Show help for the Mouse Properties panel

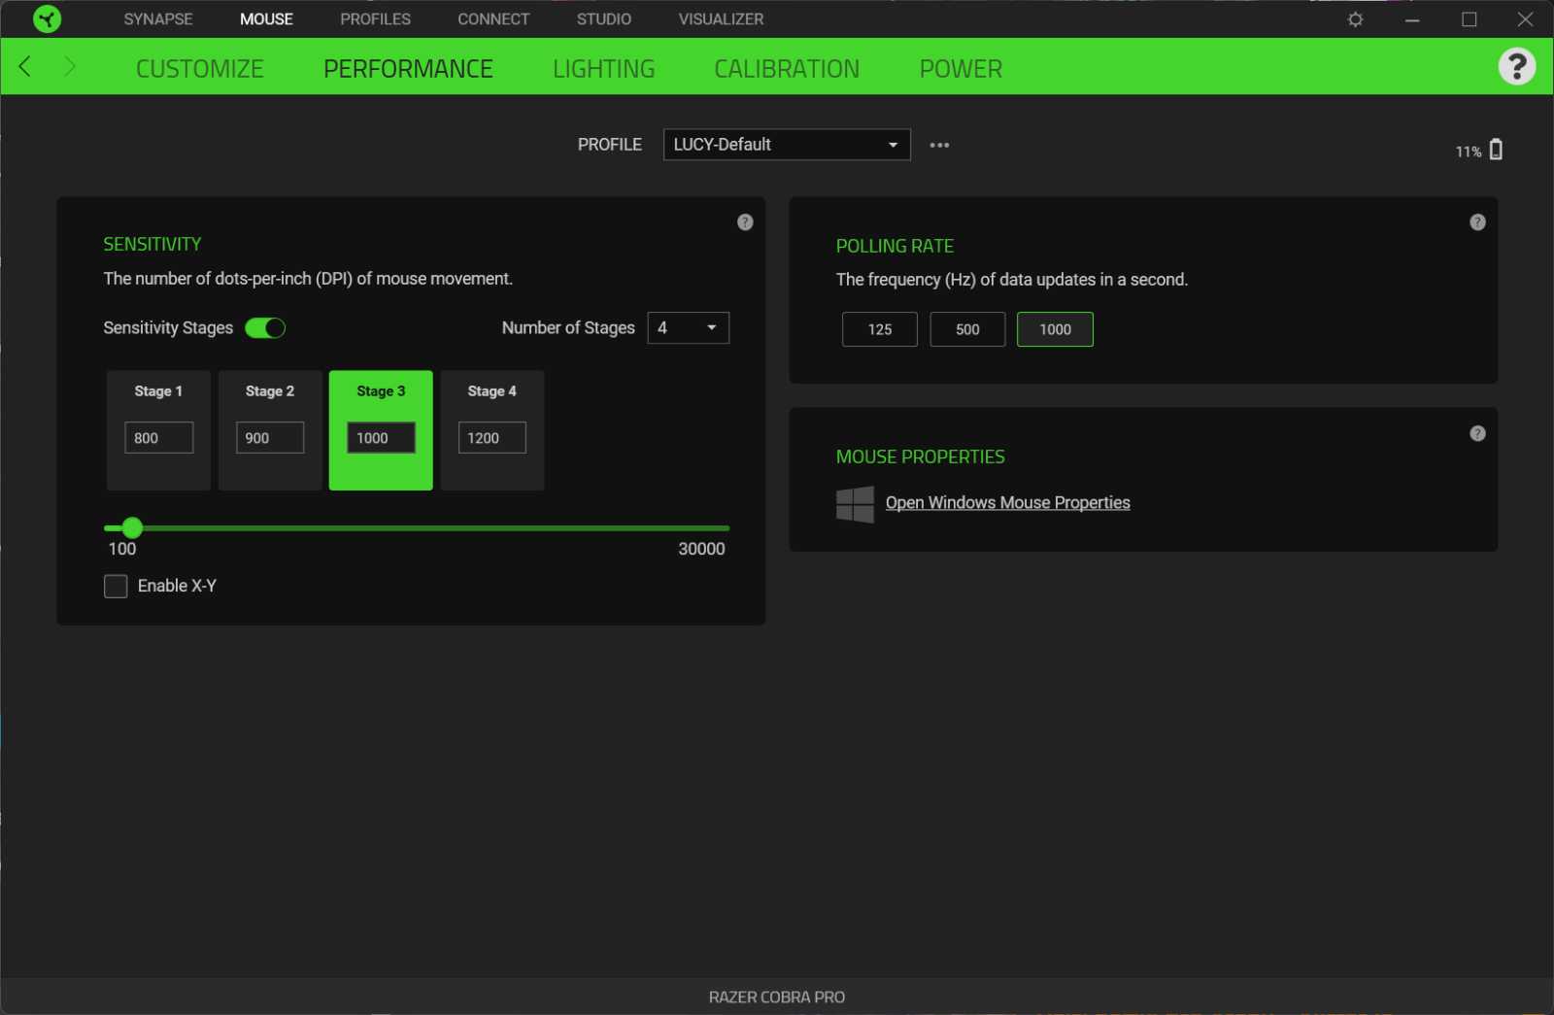click(1477, 433)
